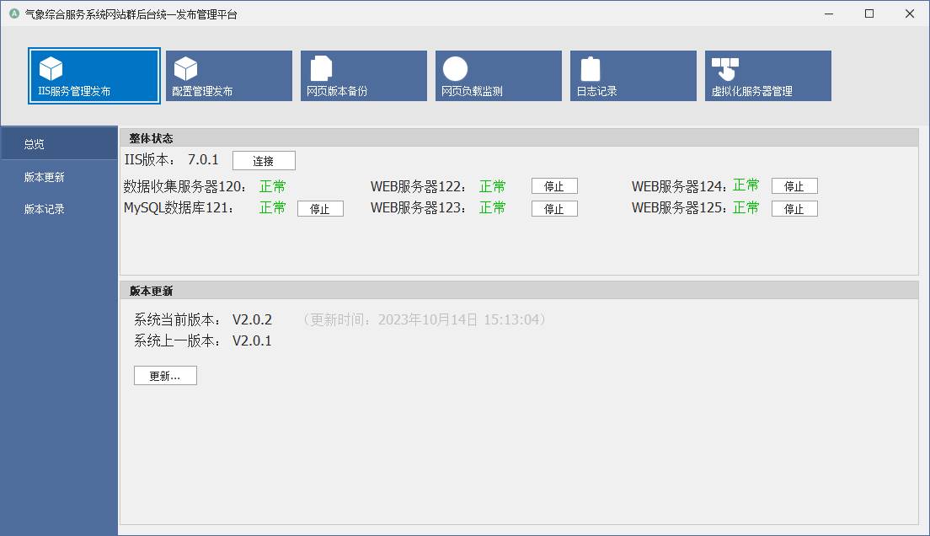
Task: Click the 系统上一版本 label
Action: click(177, 341)
